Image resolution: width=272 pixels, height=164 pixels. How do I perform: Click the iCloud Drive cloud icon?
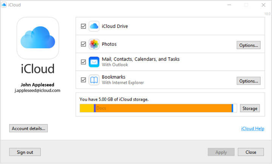94,26
